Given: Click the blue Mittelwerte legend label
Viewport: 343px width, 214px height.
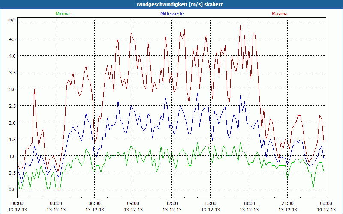Looking at the screenshot, I should [172, 14].
